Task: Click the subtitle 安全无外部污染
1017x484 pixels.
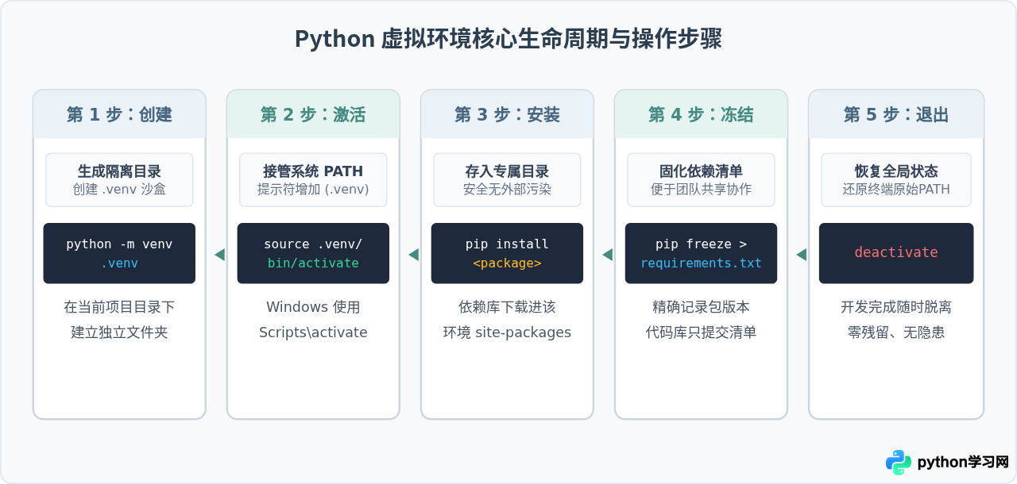Action: pyautogui.click(x=507, y=190)
